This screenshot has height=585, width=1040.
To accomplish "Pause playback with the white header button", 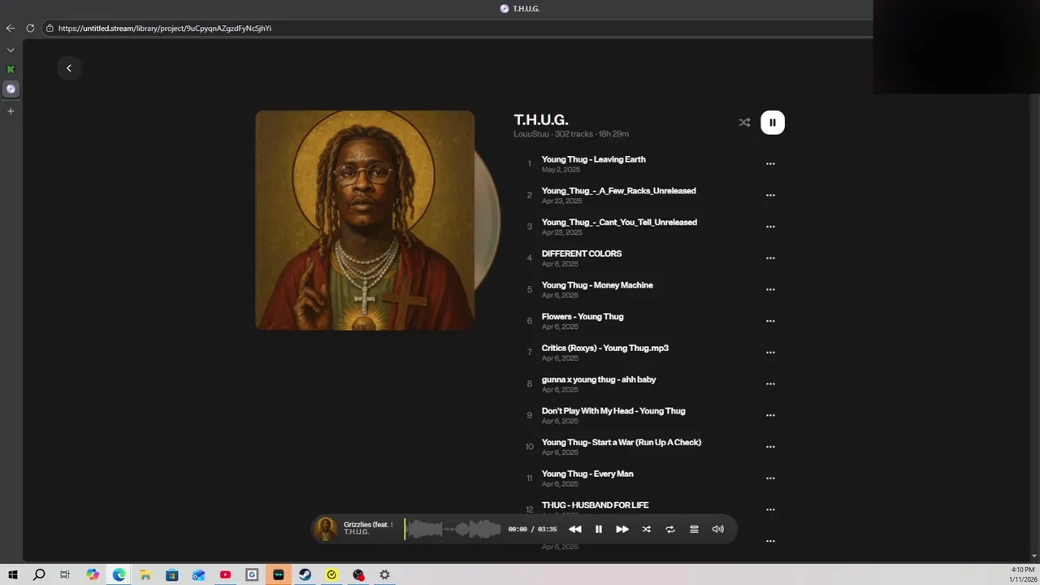I will (773, 123).
